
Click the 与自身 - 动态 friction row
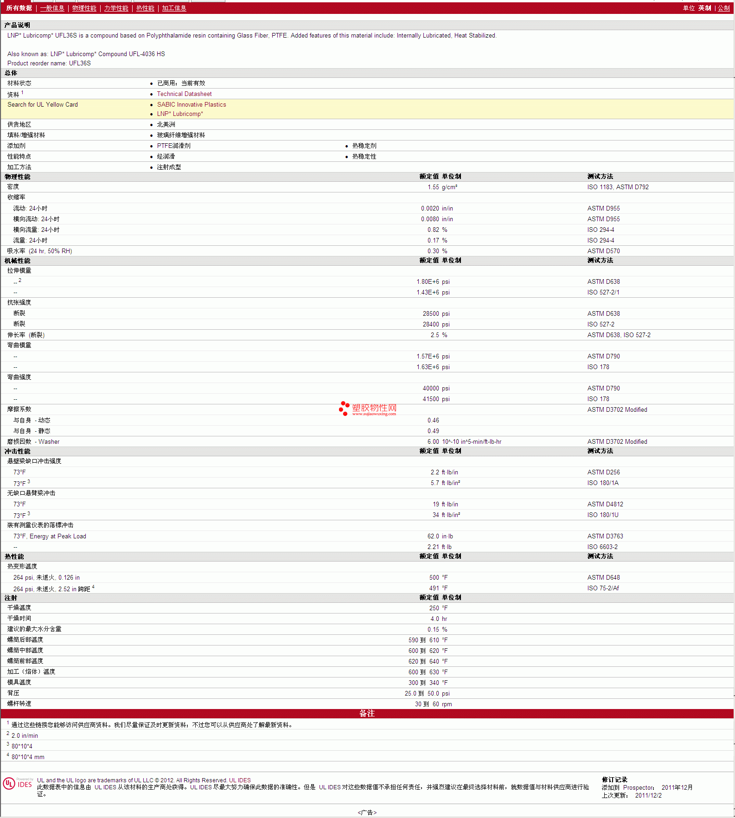(x=32, y=421)
